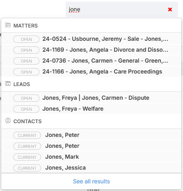Select contact Jones, Jessica

(91, 168)
